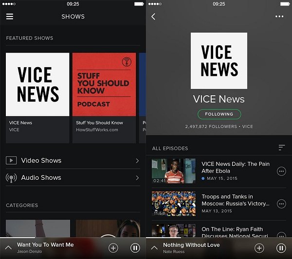The height and width of the screenshot is (259, 292).
Task: Open options for Ryan Faith episode
Action: click(x=281, y=235)
